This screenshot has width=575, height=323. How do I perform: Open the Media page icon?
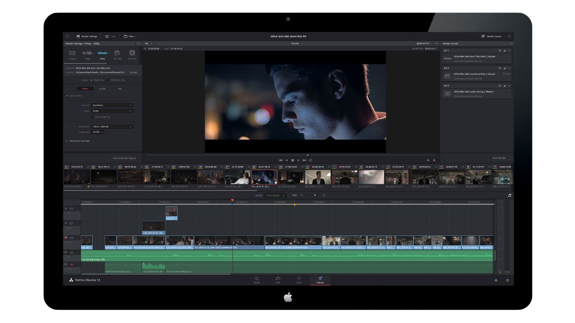point(257,279)
